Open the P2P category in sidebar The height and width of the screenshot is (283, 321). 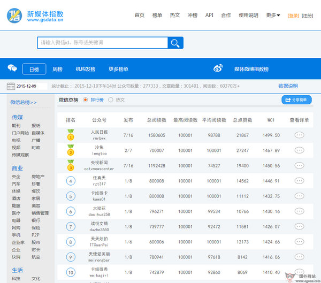point(35,235)
